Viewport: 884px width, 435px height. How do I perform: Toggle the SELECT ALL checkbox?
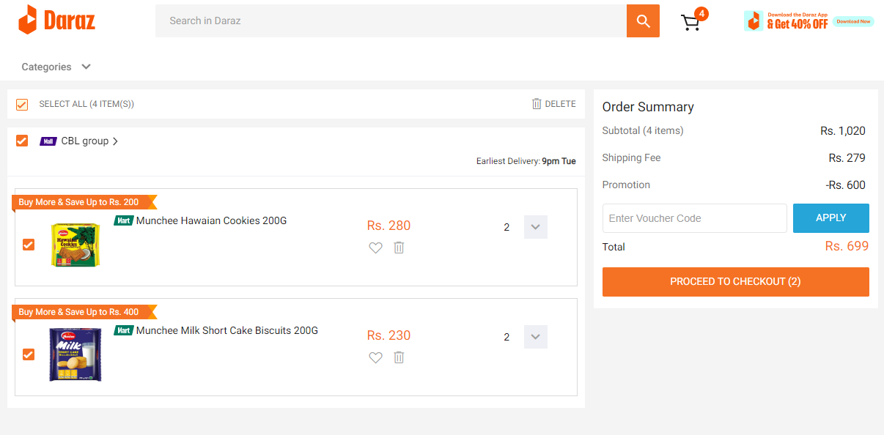pos(22,104)
